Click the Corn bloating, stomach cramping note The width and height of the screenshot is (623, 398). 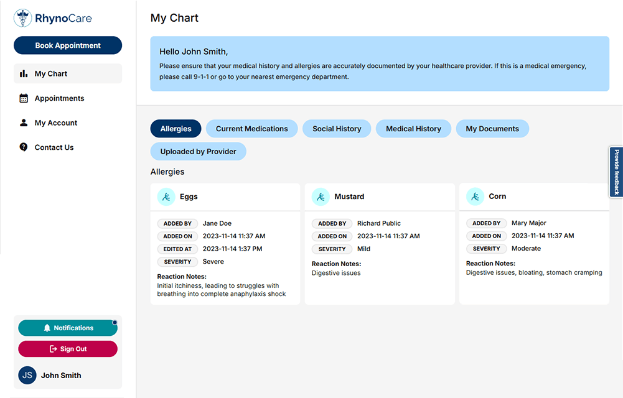534,272
